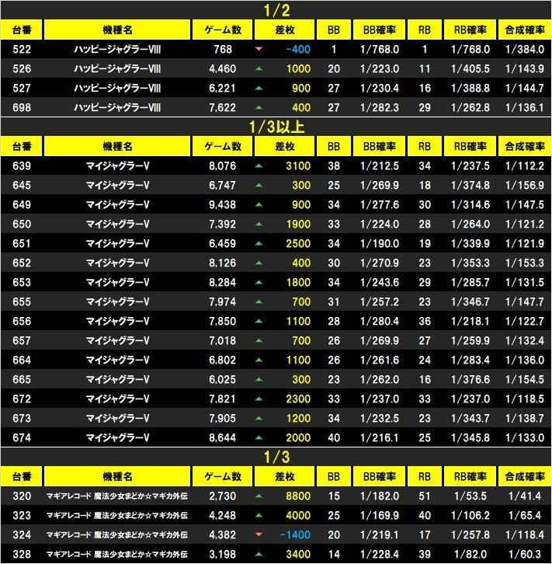Click the green up arrow in row 656
Viewport: 552px width, 564px height.
point(259,321)
